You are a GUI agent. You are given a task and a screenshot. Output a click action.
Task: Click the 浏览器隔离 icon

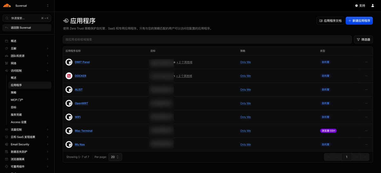pos(7,159)
